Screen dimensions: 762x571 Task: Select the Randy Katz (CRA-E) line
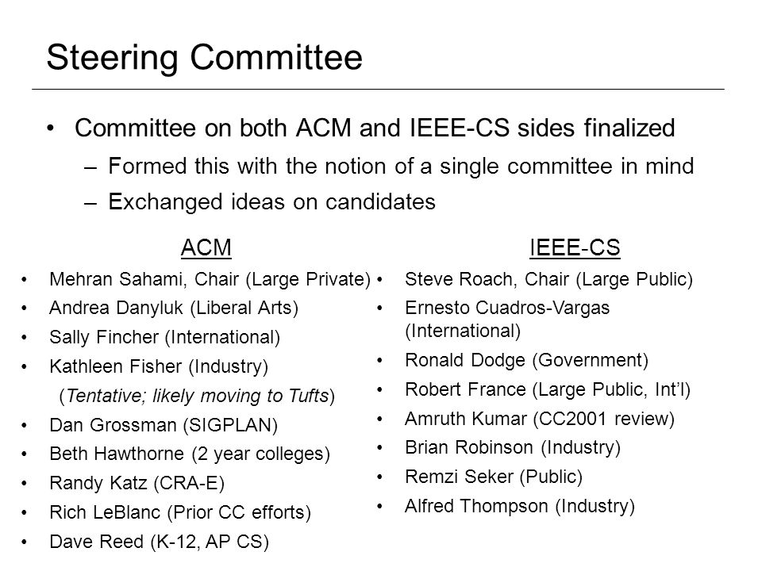pyautogui.click(x=137, y=484)
